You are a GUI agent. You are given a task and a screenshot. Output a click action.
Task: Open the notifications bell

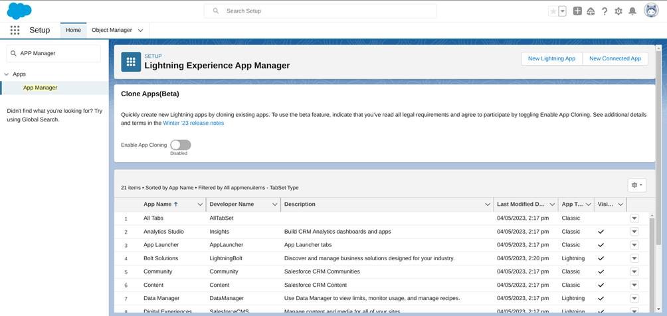point(632,11)
